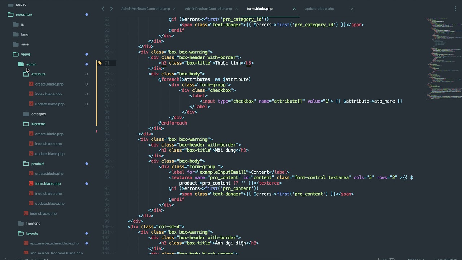Switch to the AdminProductController.php tab
The width and height of the screenshot is (462, 260).
[x=208, y=9]
